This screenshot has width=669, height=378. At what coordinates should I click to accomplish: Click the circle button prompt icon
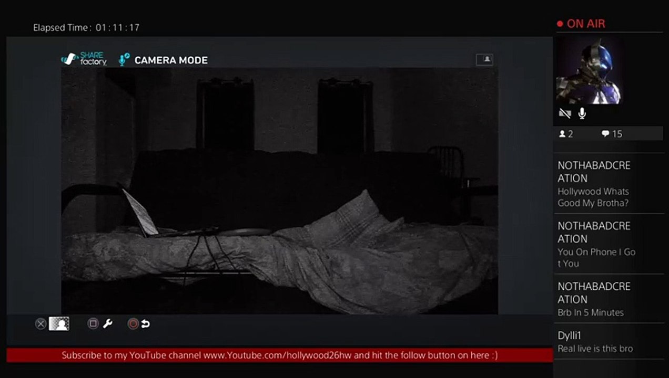(133, 324)
